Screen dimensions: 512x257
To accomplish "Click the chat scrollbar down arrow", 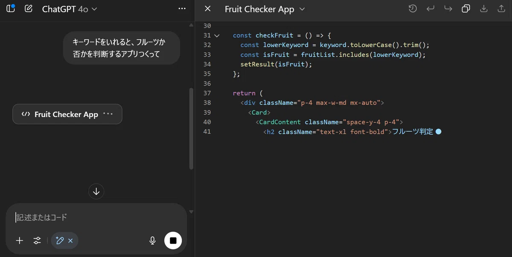I will tap(191, 212).
